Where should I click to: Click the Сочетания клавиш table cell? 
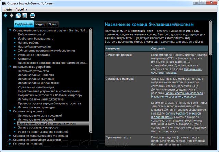tap(128, 63)
